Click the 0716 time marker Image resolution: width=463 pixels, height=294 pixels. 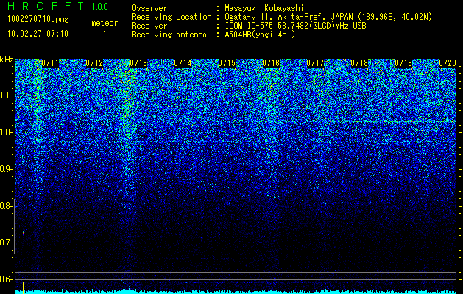(271, 63)
